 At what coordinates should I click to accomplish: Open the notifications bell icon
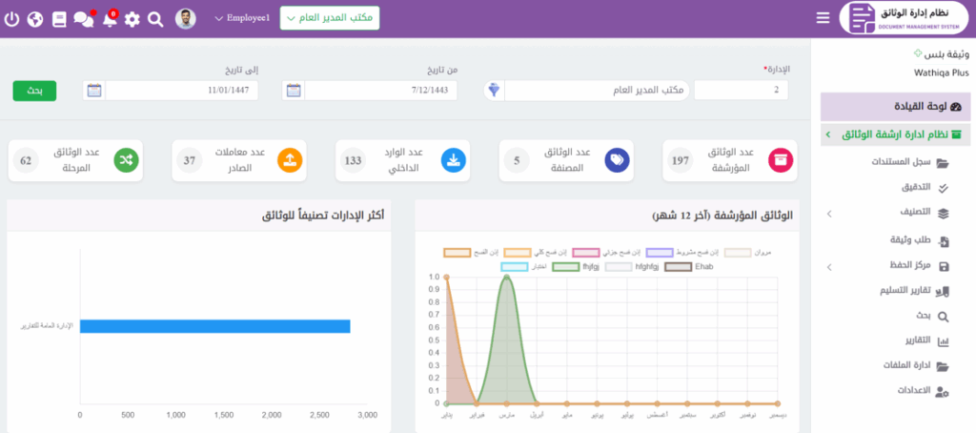tap(109, 18)
